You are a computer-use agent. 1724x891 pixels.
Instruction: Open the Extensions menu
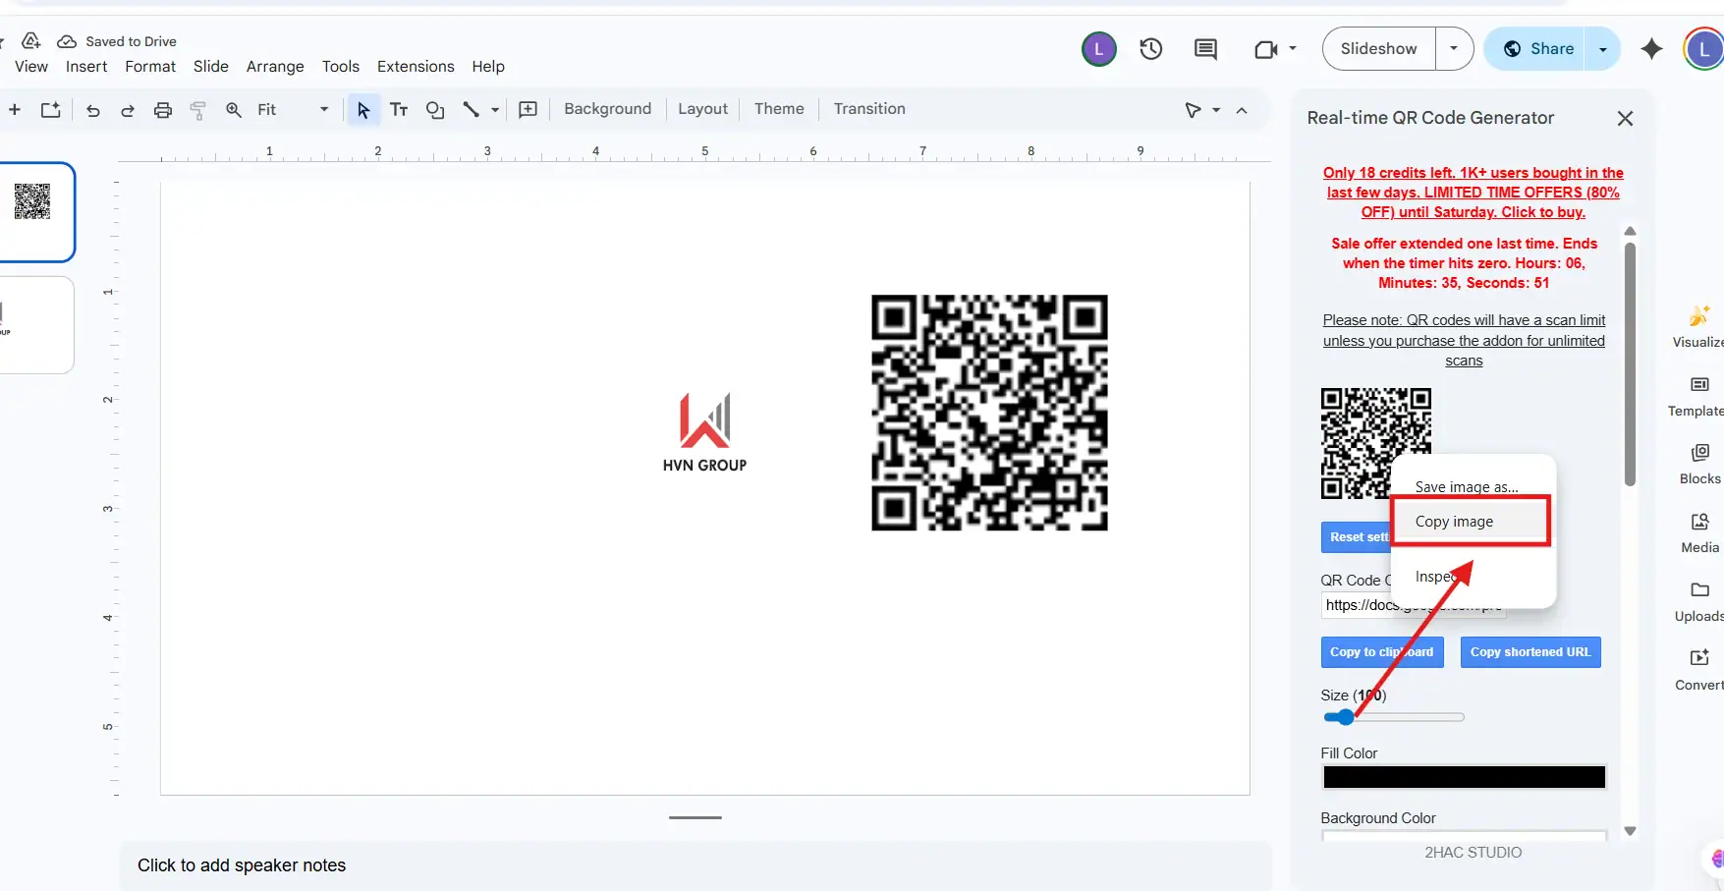416,67
